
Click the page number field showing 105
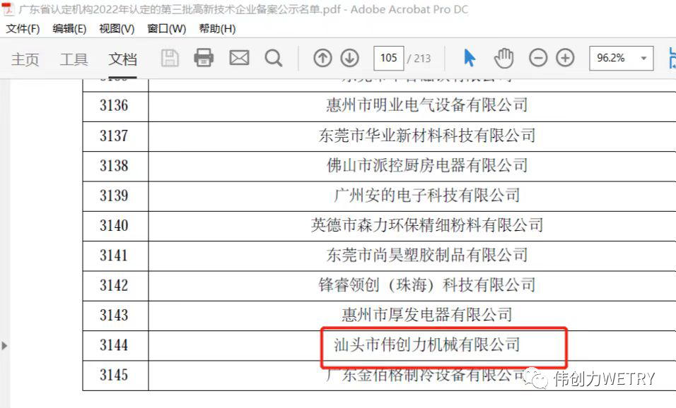(x=388, y=58)
